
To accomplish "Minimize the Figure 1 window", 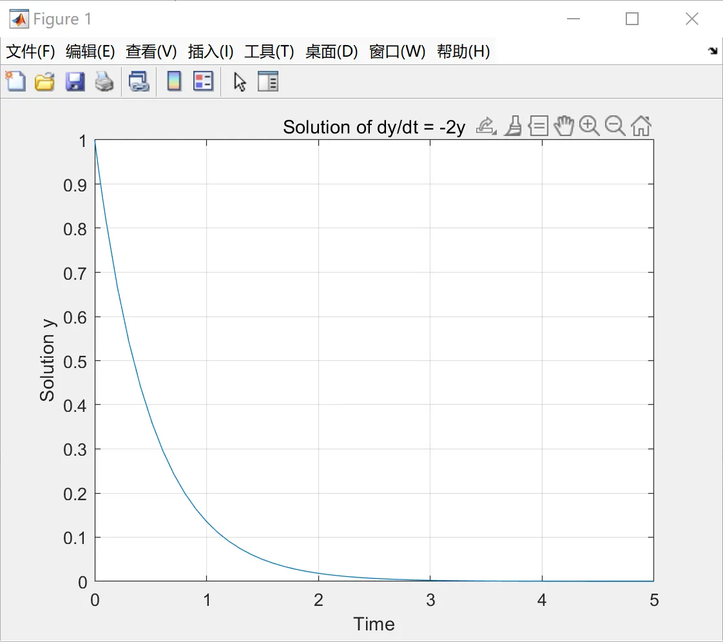I will [573, 19].
